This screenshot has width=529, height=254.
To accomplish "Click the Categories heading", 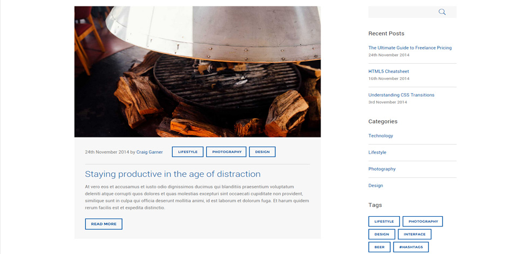I will [x=383, y=121].
